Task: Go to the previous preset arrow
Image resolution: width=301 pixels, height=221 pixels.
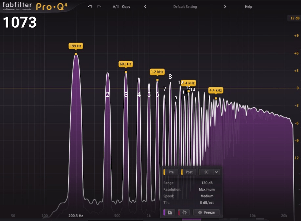Action: (x=145, y=7)
